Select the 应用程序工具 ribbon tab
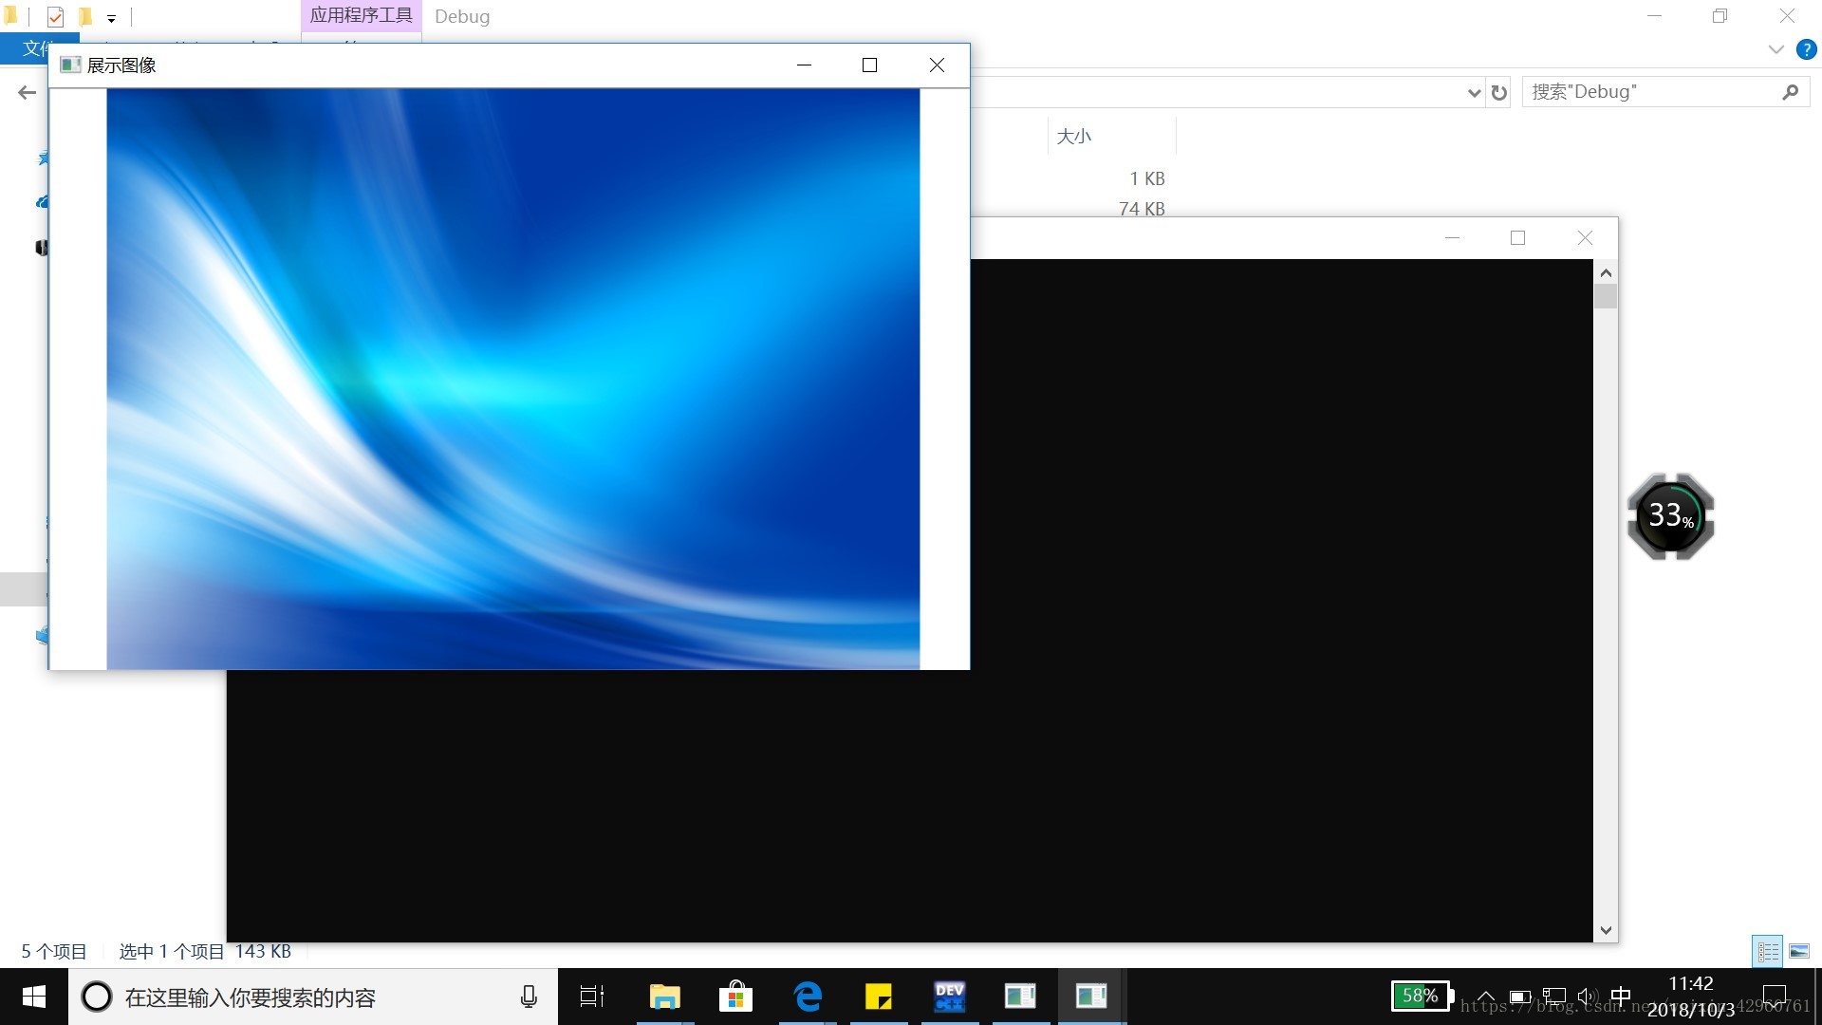The height and width of the screenshot is (1025, 1822). point(362,15)
